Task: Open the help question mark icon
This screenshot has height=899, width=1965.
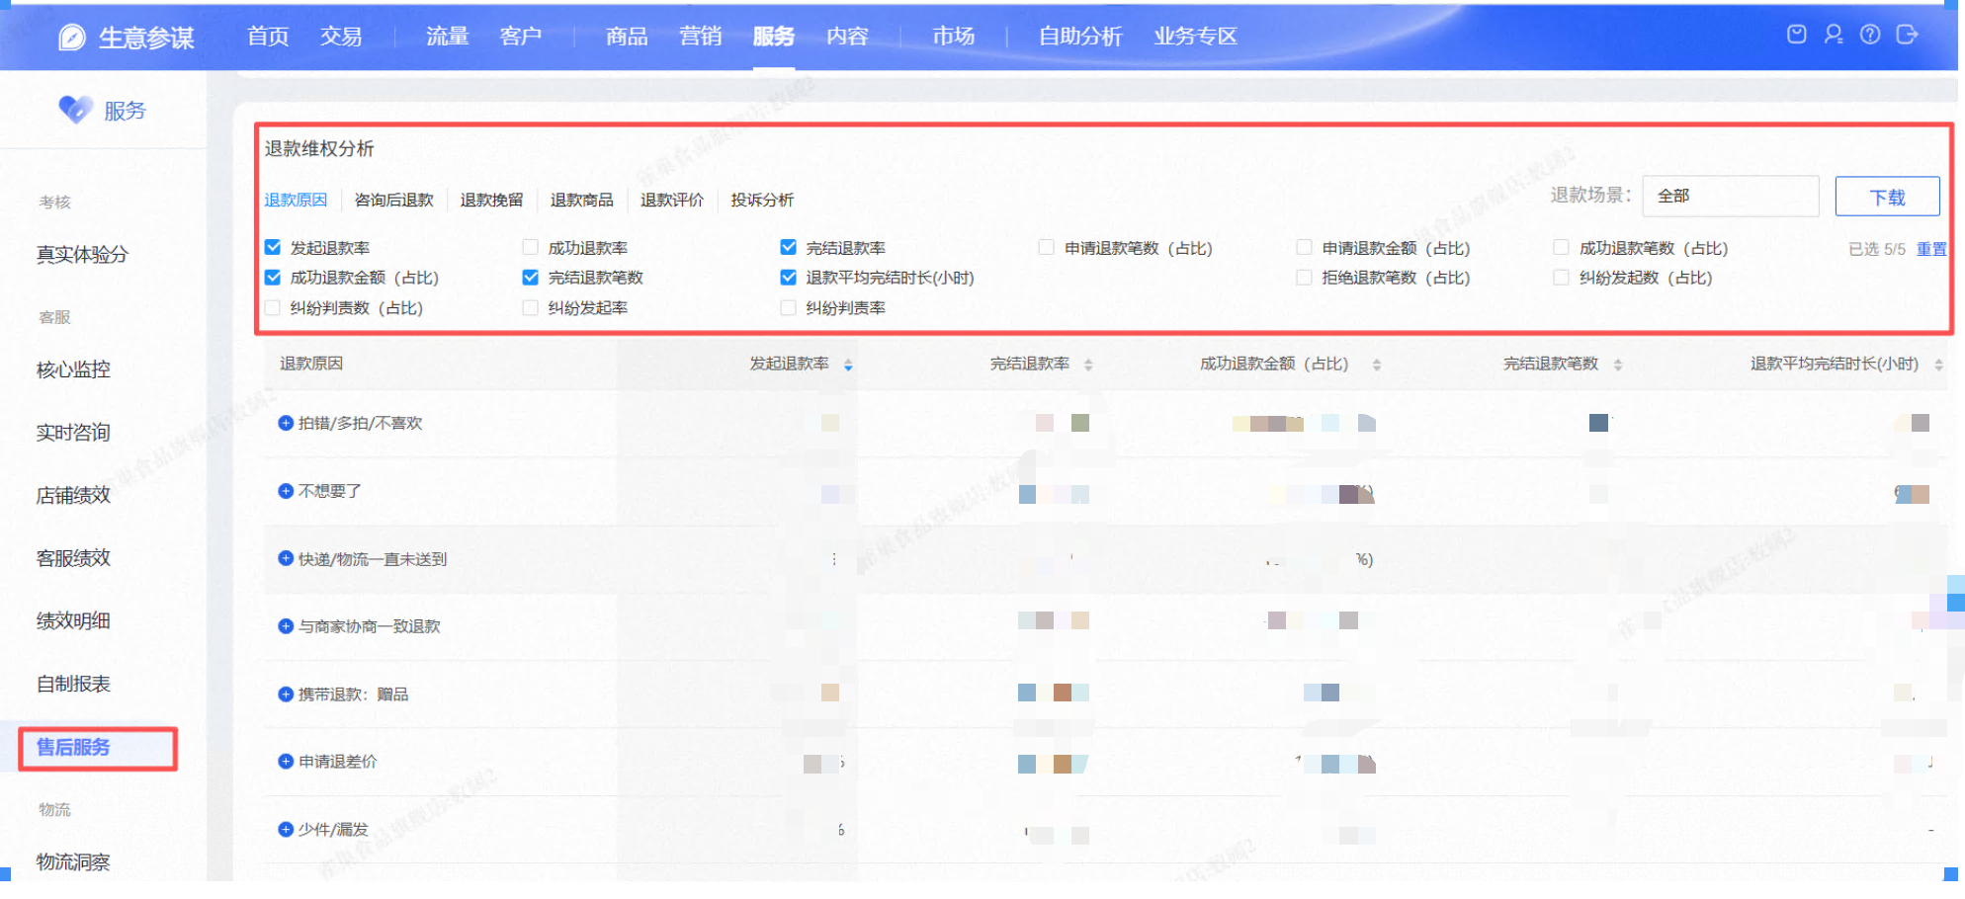Action: pyautogui.click(x=1870, y=35)
